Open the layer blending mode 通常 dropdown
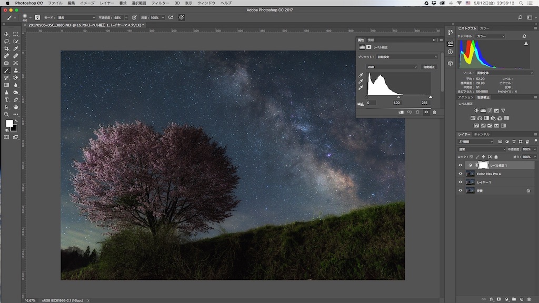This screenshot has height=303, width=539. pos(482,149)
